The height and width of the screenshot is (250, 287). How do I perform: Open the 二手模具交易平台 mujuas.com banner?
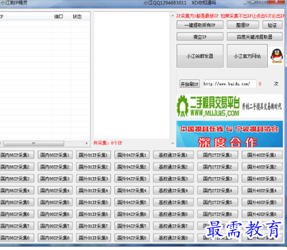coord(229,106)
